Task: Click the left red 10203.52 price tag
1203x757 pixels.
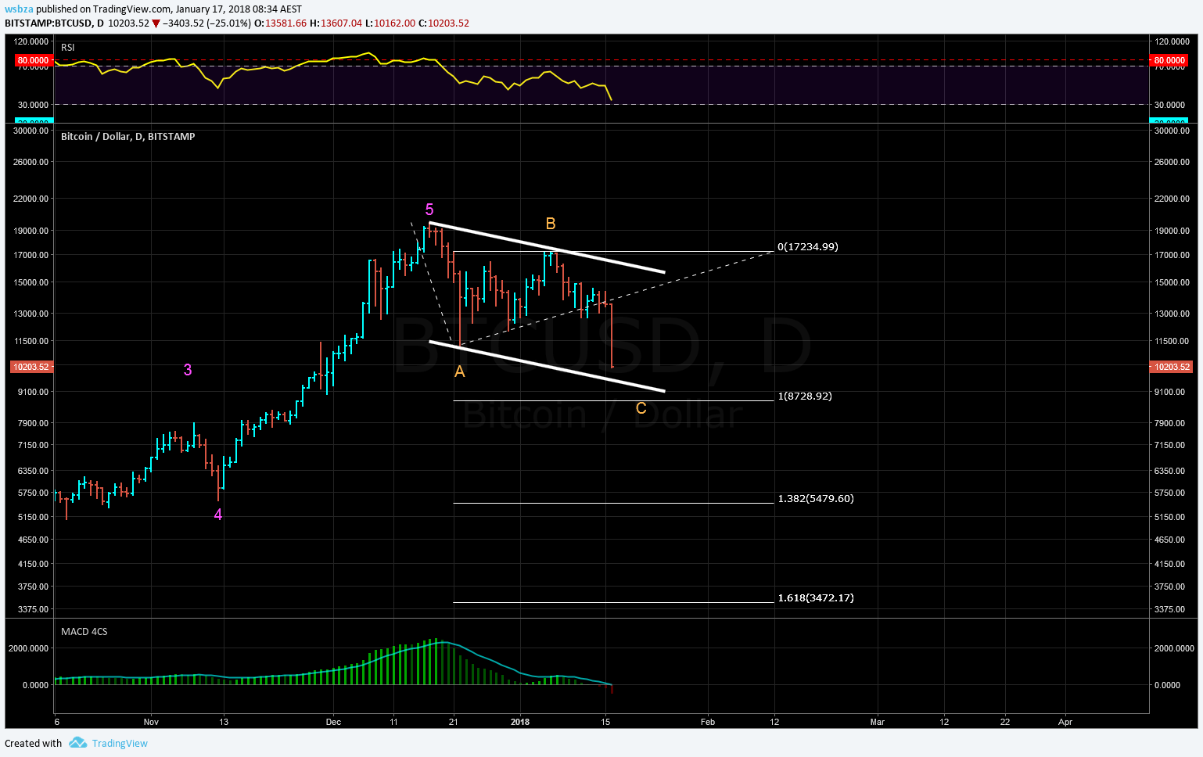Action: coord(31,367)
